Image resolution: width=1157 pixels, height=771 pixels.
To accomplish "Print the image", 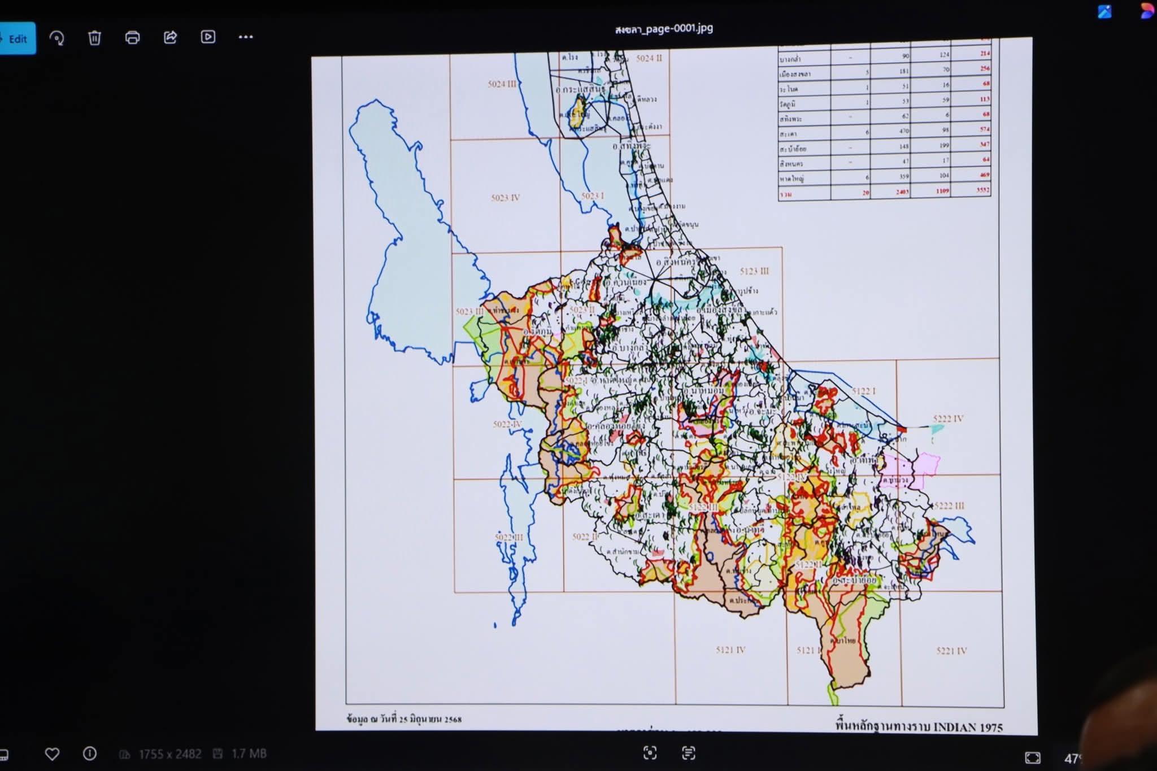I will [x=132, y=38].
